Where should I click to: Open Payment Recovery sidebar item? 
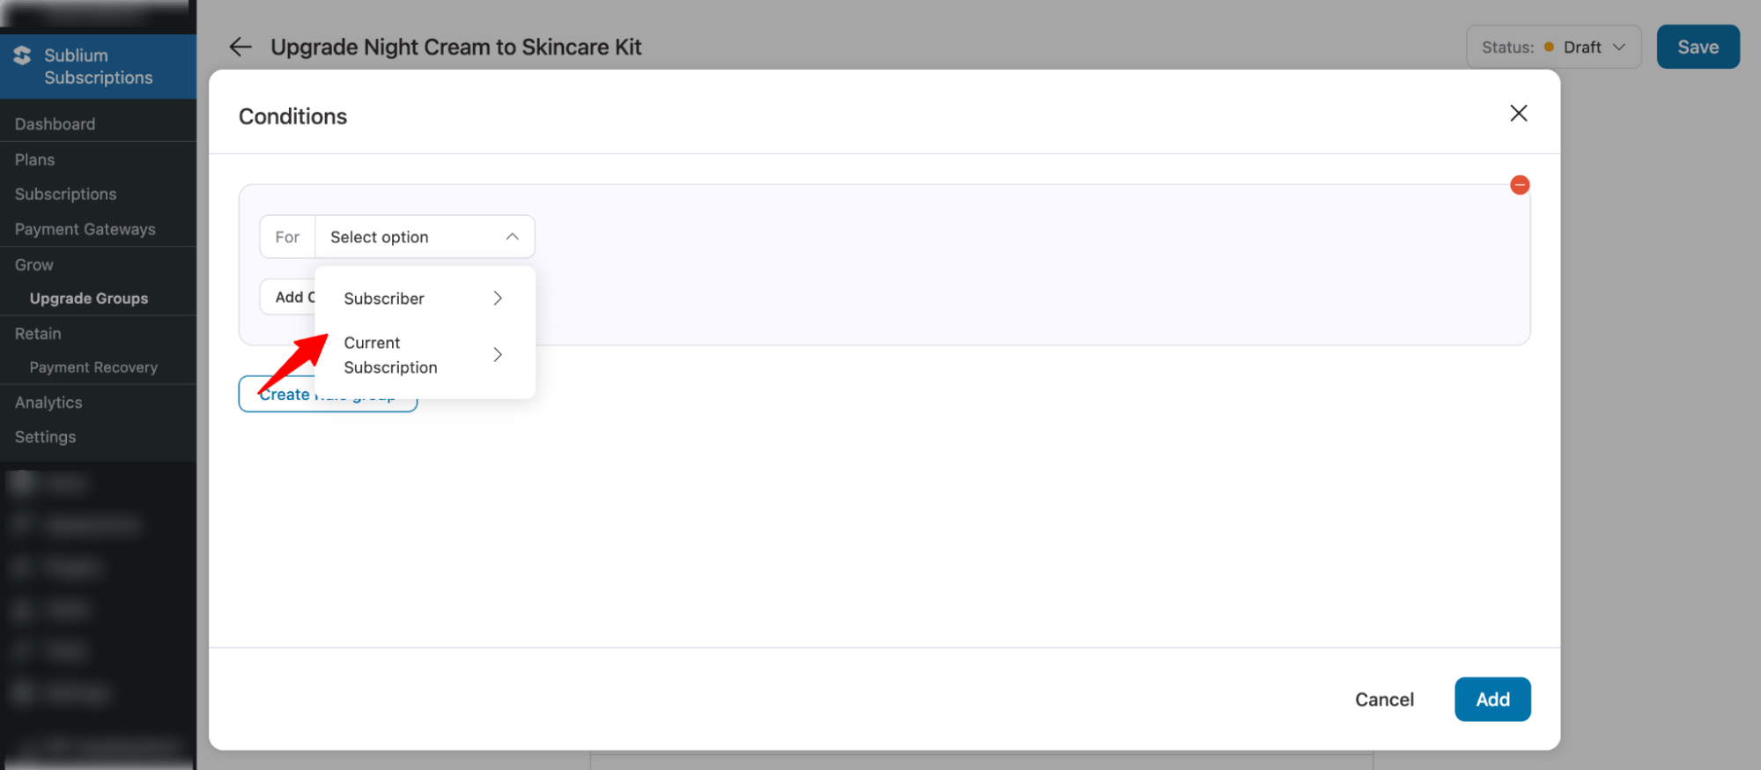click(93, 367)
